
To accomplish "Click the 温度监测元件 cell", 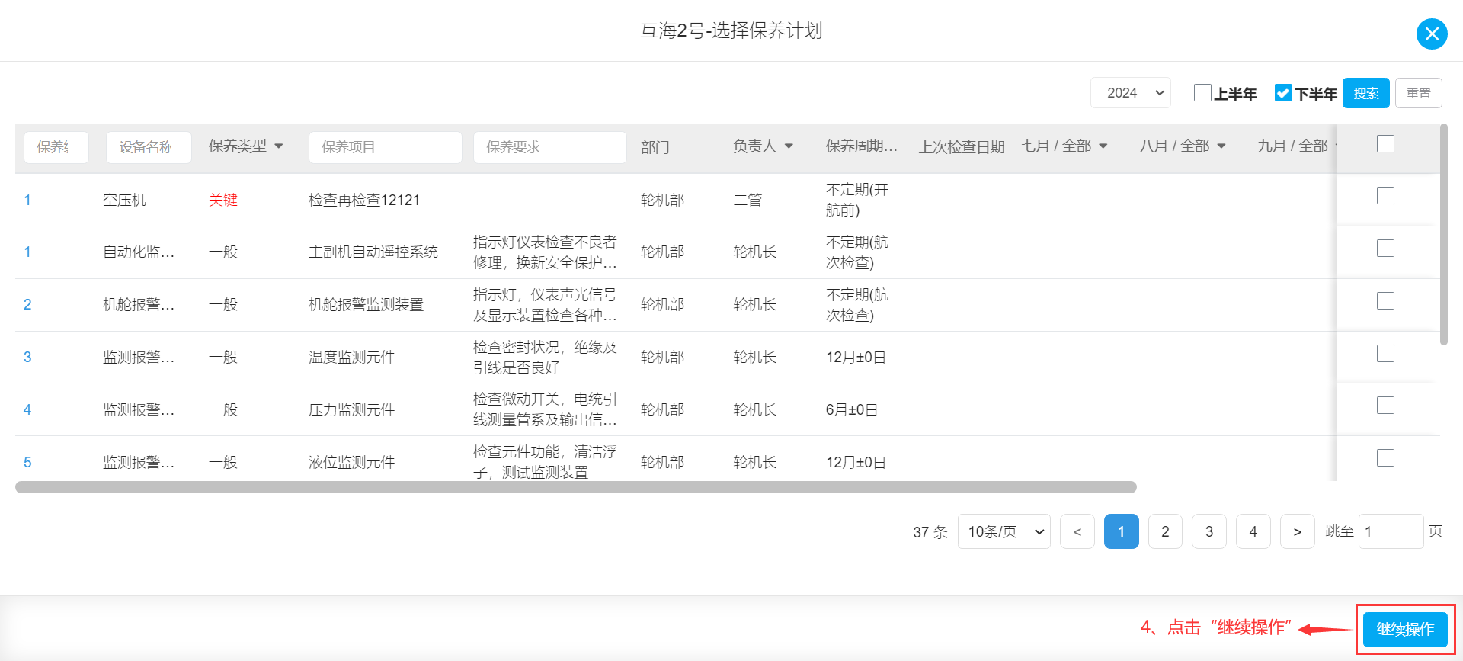I will coord(351,357).
